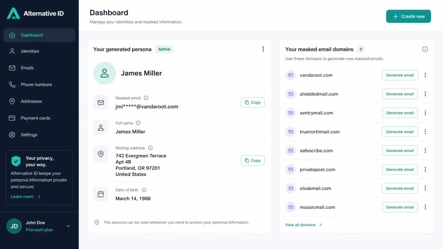Image resolution: width=443 pixels, height=249 pixels.
Task: Copy the mailing address
Action: tap(253, 160)
